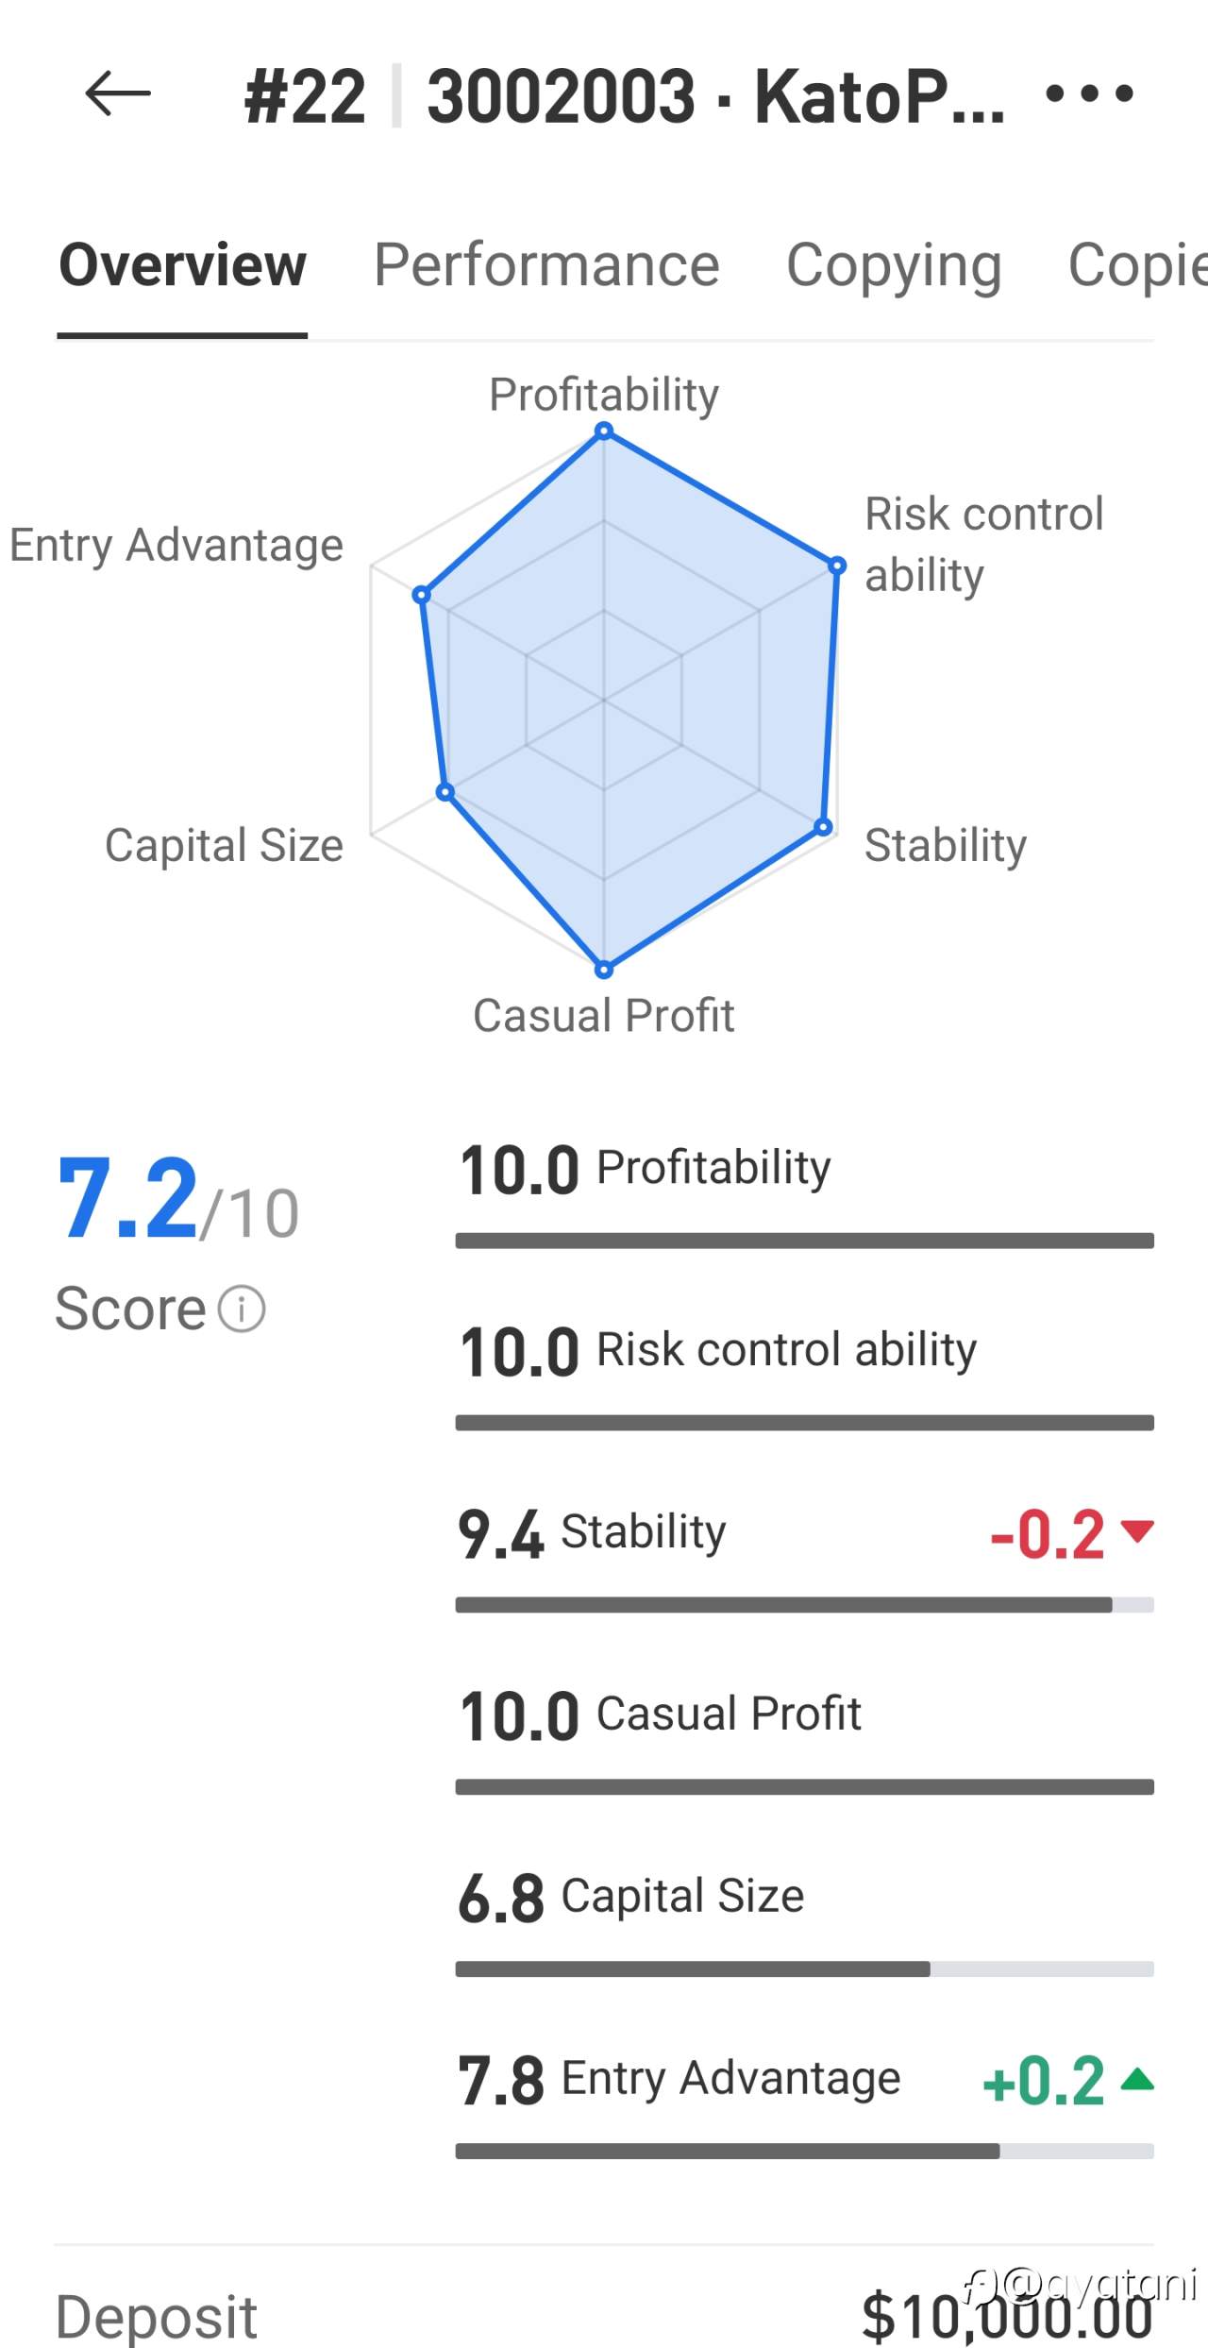
Task: Tap the green Entry Advantage increase arrow
Action: (x=1138, y=2078)
